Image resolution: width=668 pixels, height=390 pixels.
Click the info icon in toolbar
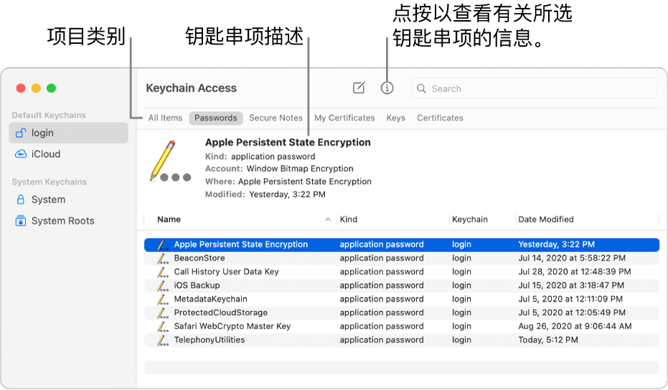387,88
